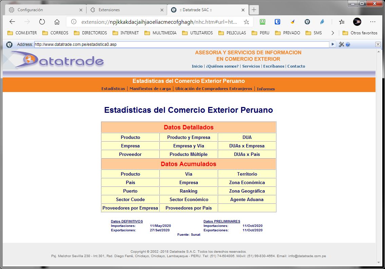Open Sector Cuode link
This screenshot has width=385, height=269.
click(x=130, y=199)
